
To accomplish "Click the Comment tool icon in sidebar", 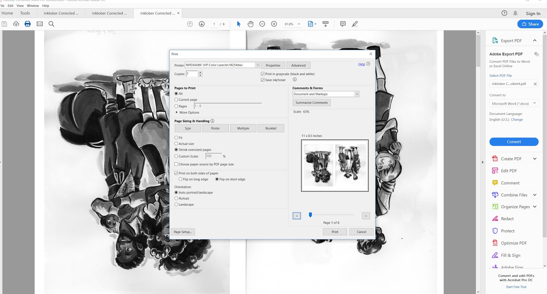I will point(495,183).
